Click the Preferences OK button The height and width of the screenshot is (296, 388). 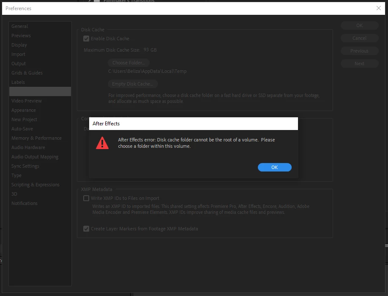click(359, 25)
